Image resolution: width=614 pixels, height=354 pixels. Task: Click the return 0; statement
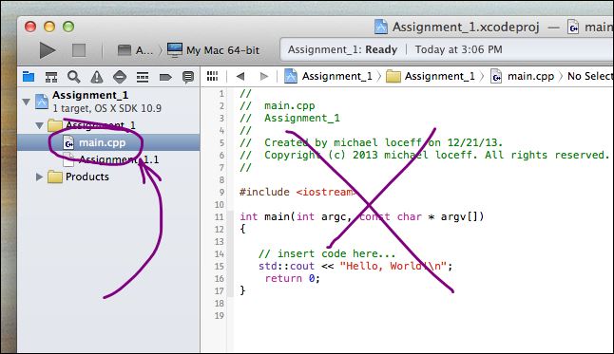(x=292, y=278)
